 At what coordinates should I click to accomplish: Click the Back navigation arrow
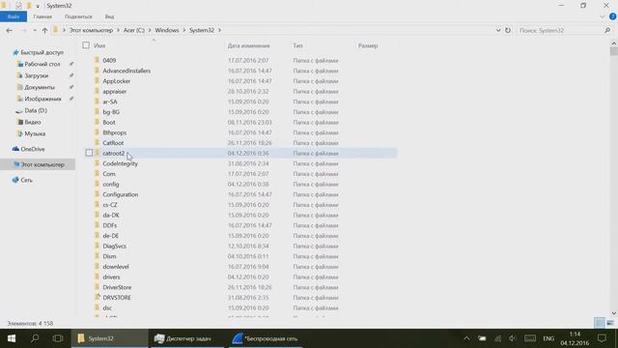9,30
